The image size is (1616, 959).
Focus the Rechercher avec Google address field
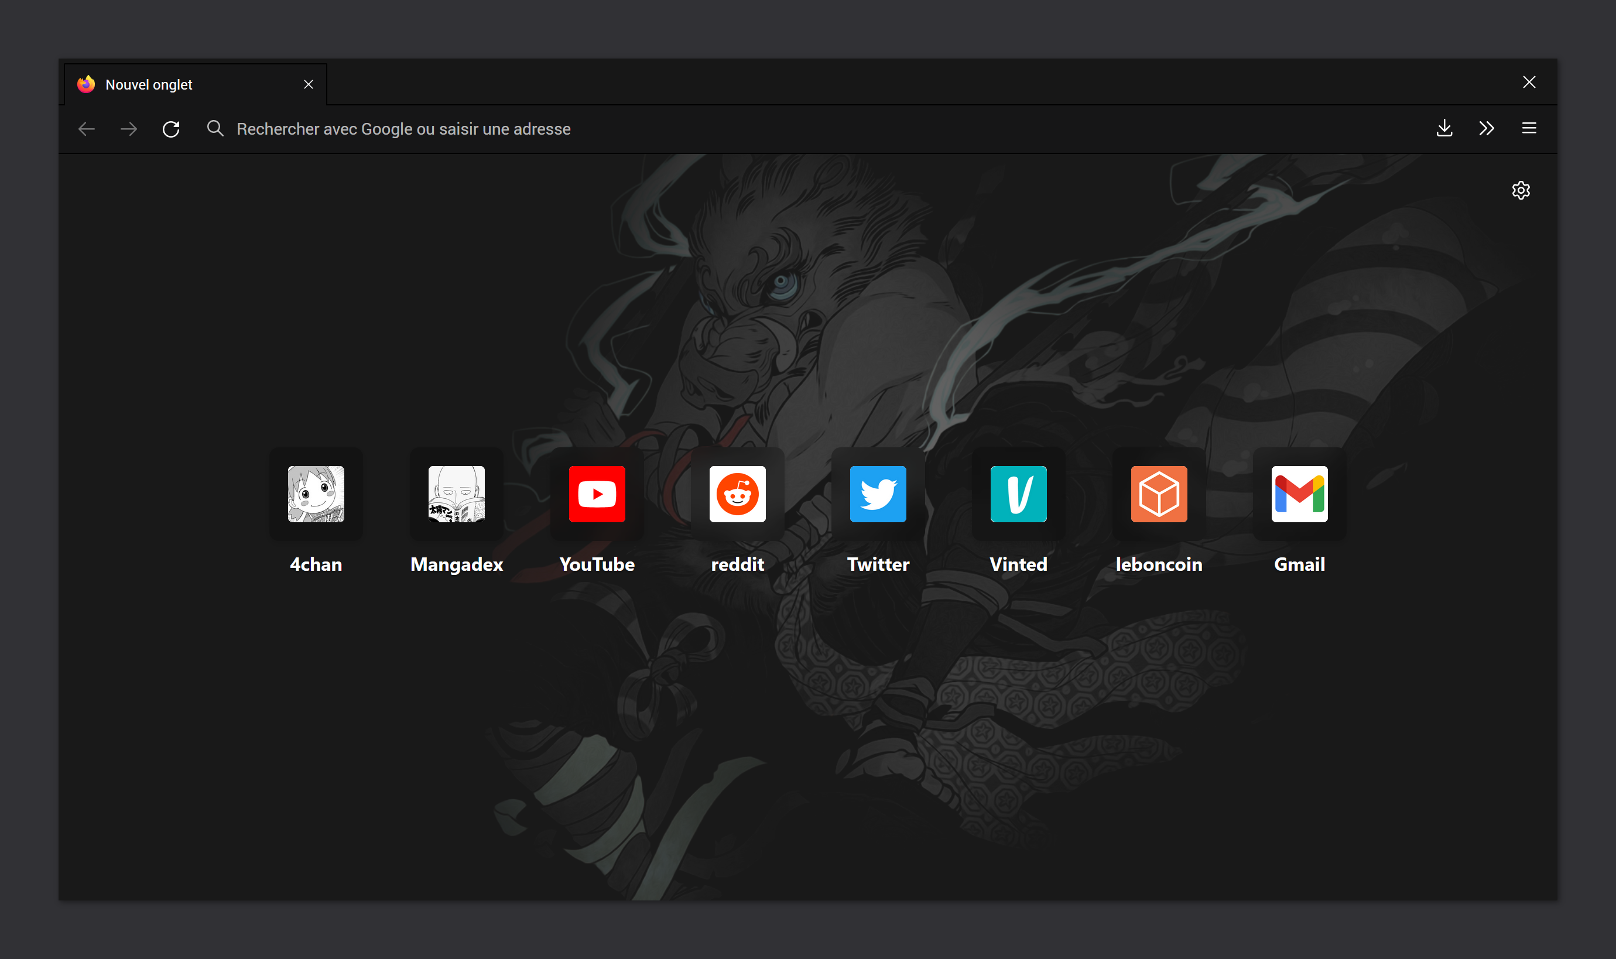581,129
